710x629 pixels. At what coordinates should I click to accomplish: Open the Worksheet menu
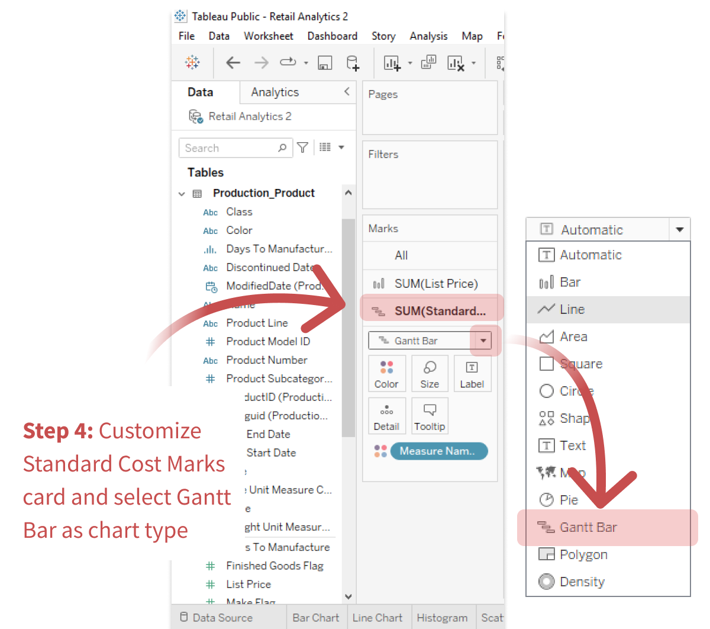pyautogui.click(x=269, y=36)
